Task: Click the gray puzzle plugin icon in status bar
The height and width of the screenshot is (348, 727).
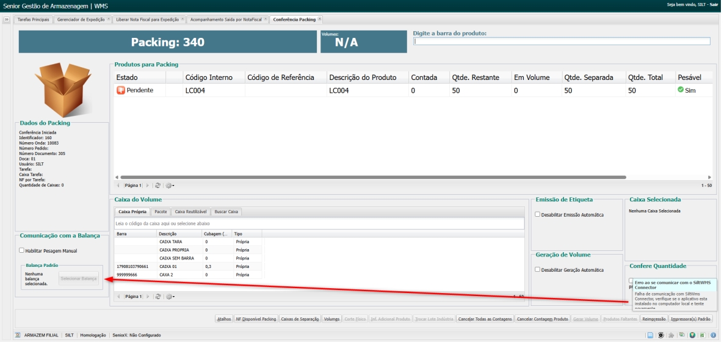Action: [671, 335]
